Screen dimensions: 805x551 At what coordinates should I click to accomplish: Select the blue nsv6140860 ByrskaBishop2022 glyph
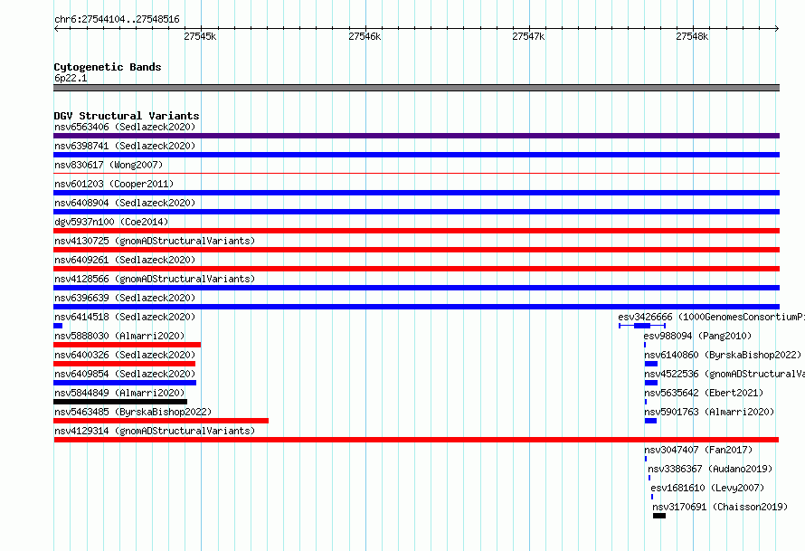point(651,364)
